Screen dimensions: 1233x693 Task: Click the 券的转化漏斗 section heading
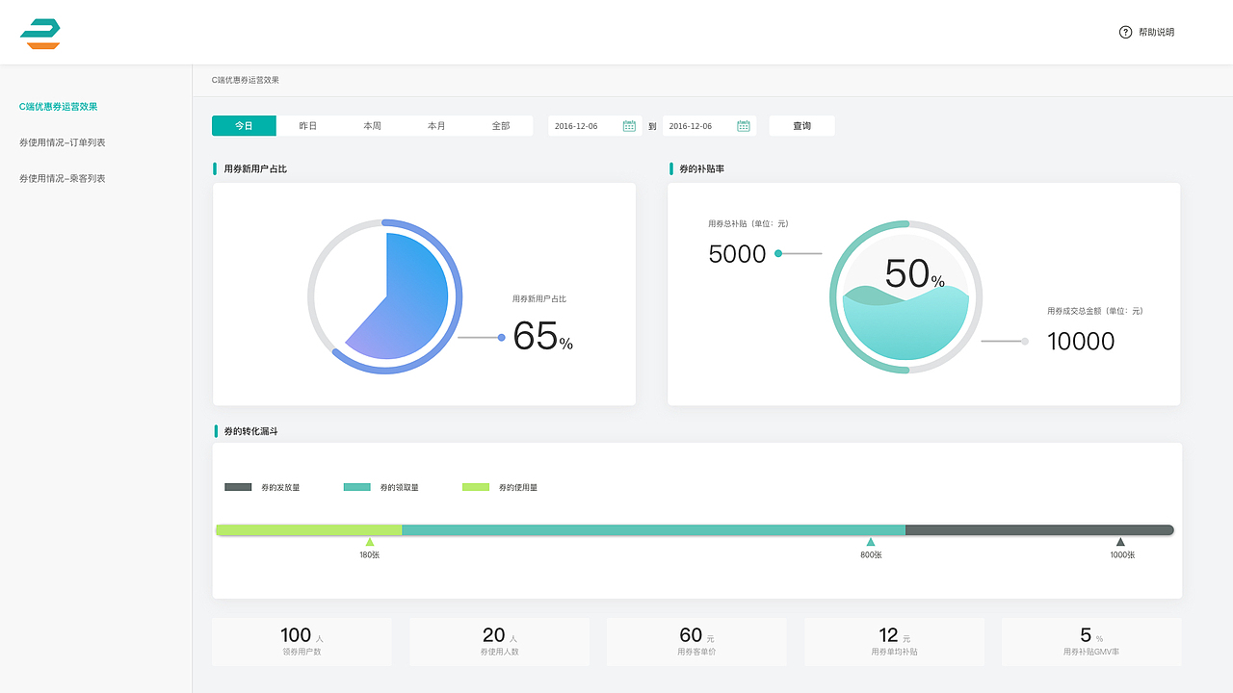pyautogui.click(x=250, y=431)
